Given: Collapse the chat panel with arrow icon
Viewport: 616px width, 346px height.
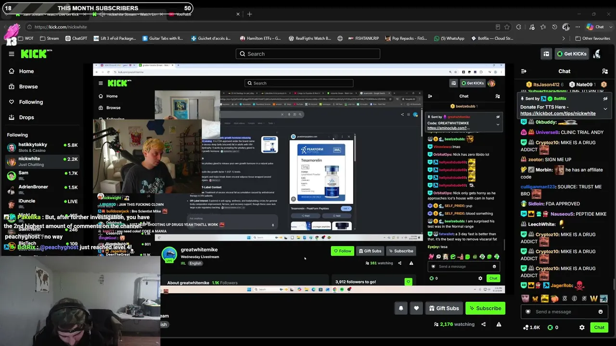Looking at the screenshot, I should [524, 71].
